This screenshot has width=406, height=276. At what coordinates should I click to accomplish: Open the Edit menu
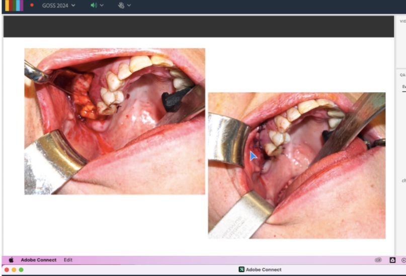pyautogui.click(x=68, y=260)
